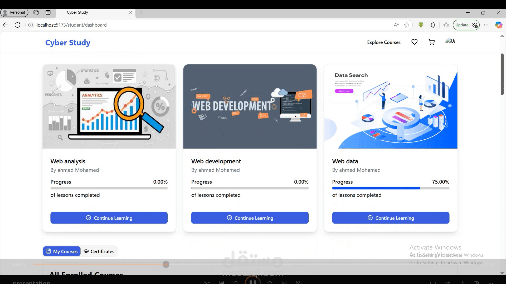Open the tab actions menu icon
Screen dimensions: 506x284
(48, 12)
